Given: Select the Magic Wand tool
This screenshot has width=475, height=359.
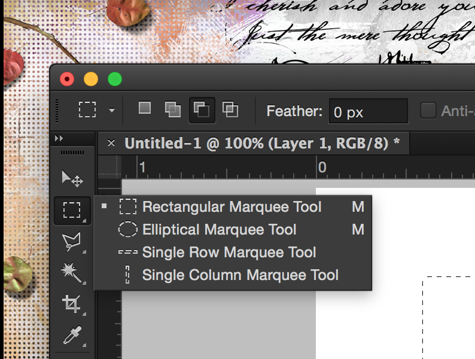Looking at the screenshot, I should [72, 273].
